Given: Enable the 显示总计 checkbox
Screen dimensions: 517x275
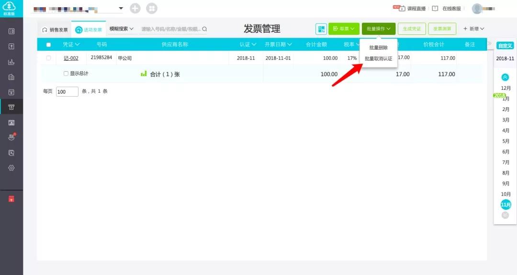Looking at the screenshot, I should (66, 74).
